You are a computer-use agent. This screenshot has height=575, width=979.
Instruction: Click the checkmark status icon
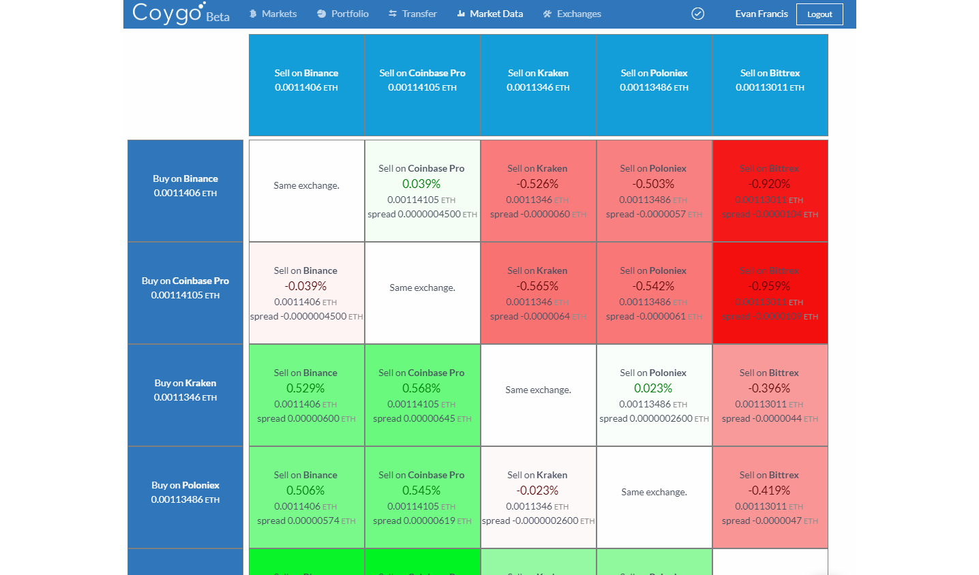pos(697,14)
